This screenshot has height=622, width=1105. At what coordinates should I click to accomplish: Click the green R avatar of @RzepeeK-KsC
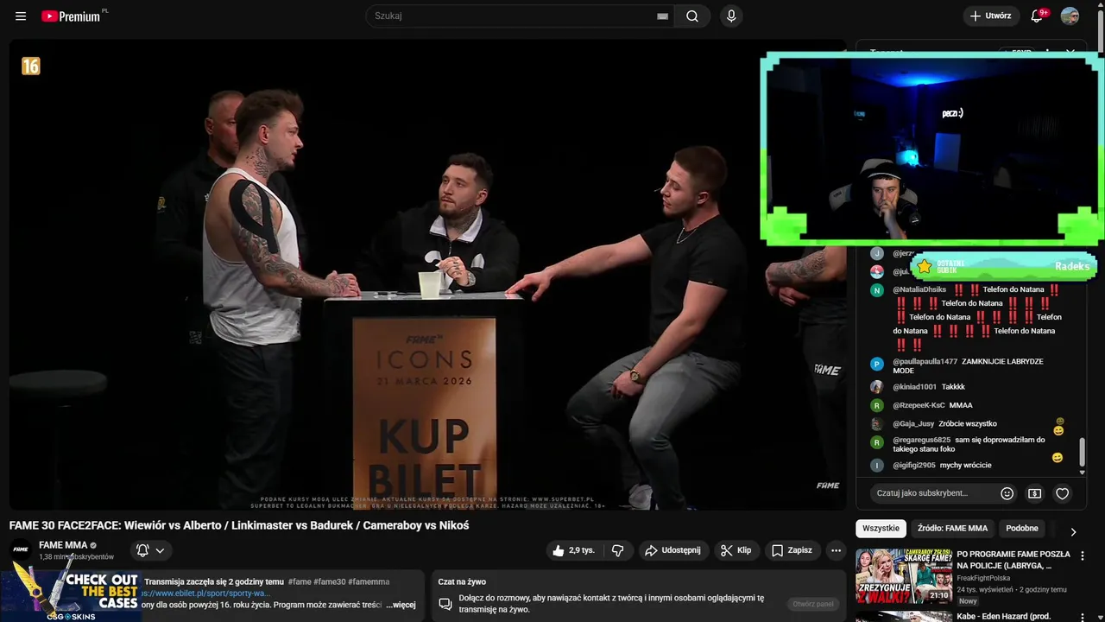point(876,405)
